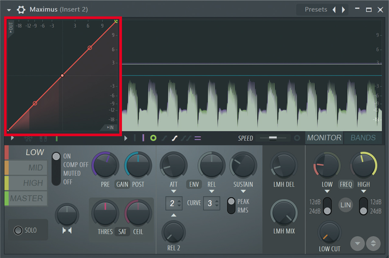Click the LMH MIX knob
Viewport: 389px width, 258px height.
pos(284,212)
